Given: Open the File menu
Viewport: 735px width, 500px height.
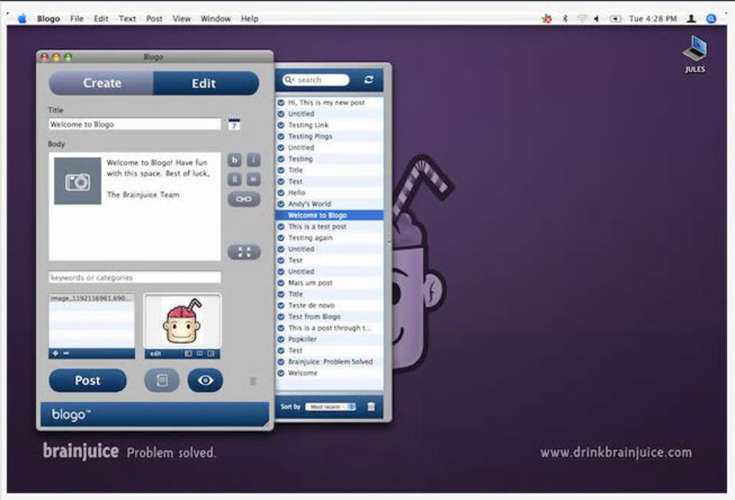Looking at the screenshot, I should 76,19.
